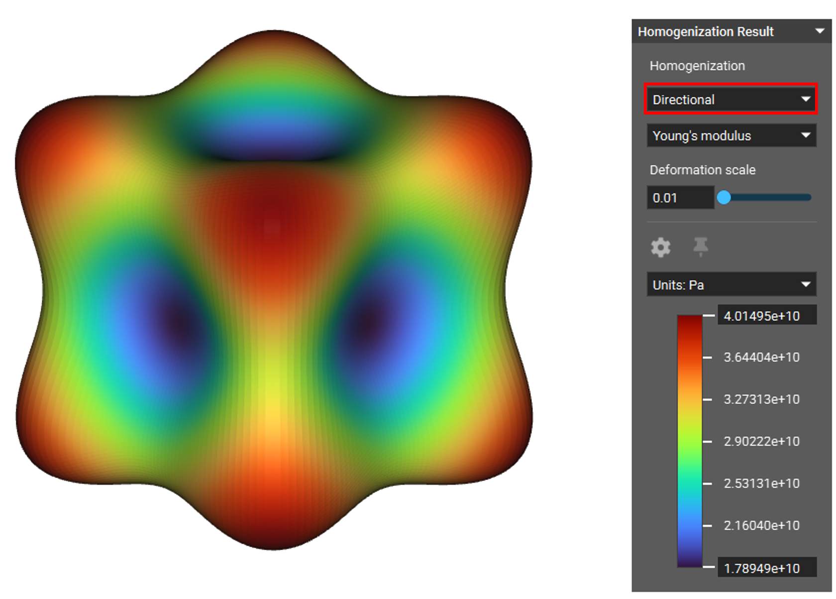Screen dimensions: 836x599
Task: Collapse the Homogenization Result panel arrow
Action: pos(820,31)
